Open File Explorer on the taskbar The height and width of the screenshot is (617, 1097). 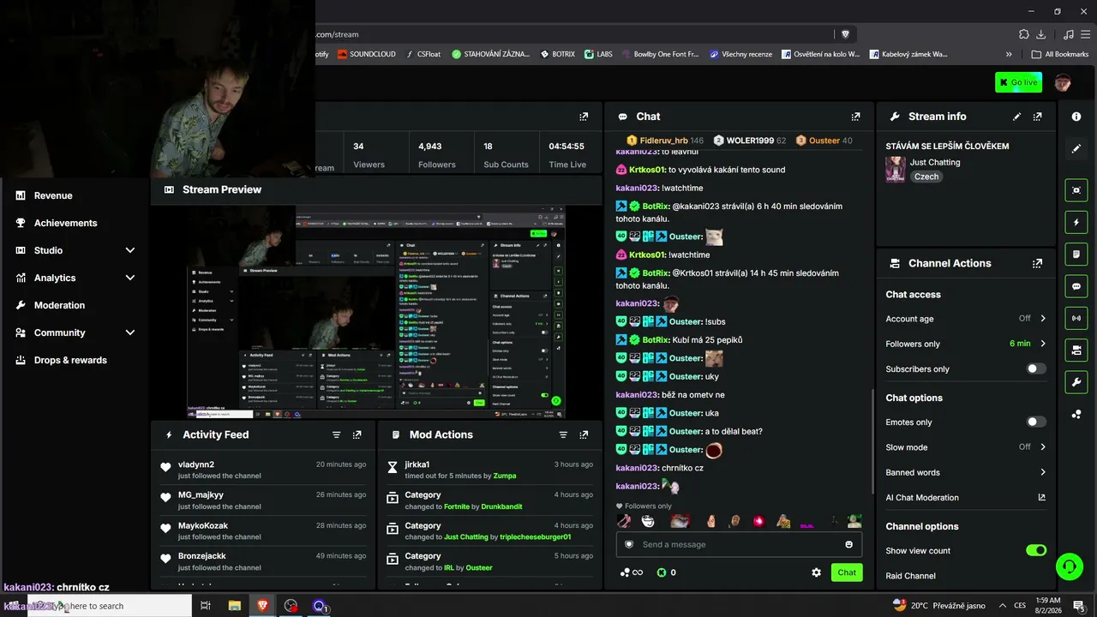tap(234, 606)
